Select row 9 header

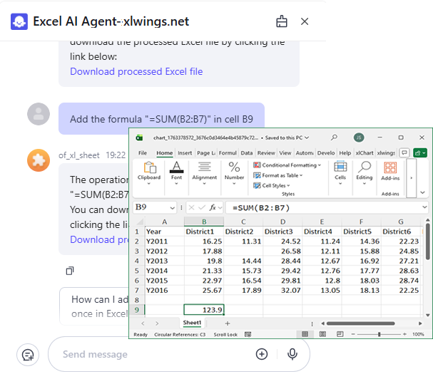(137, 310)
